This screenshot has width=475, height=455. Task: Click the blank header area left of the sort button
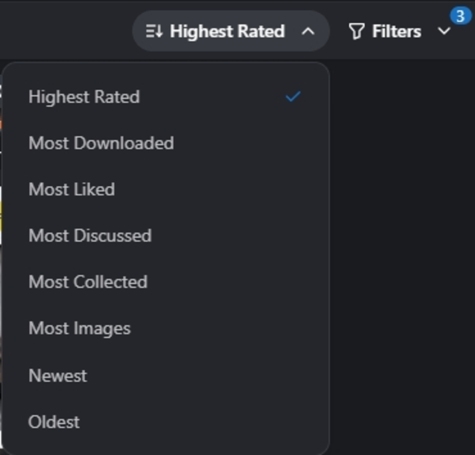[x=65, y=30]
